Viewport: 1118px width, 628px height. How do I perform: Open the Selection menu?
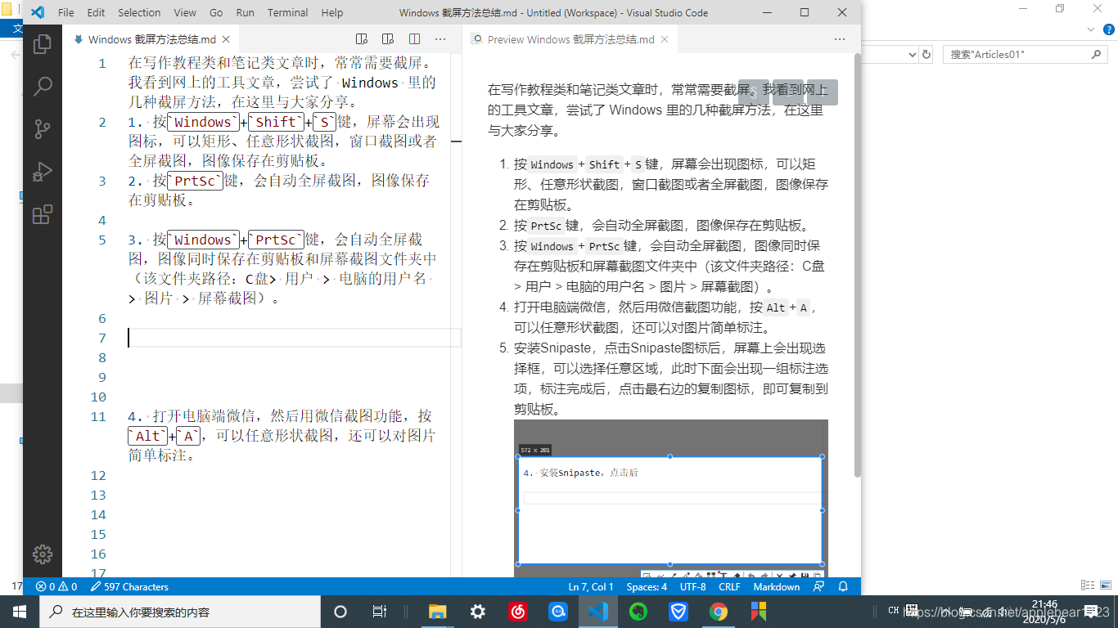(x=139, y=12)
